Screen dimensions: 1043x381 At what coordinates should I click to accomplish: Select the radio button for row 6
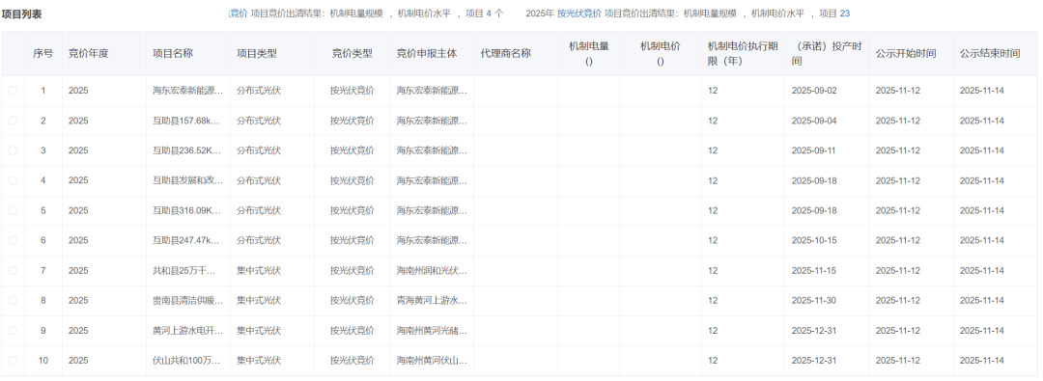coord(13,240)
